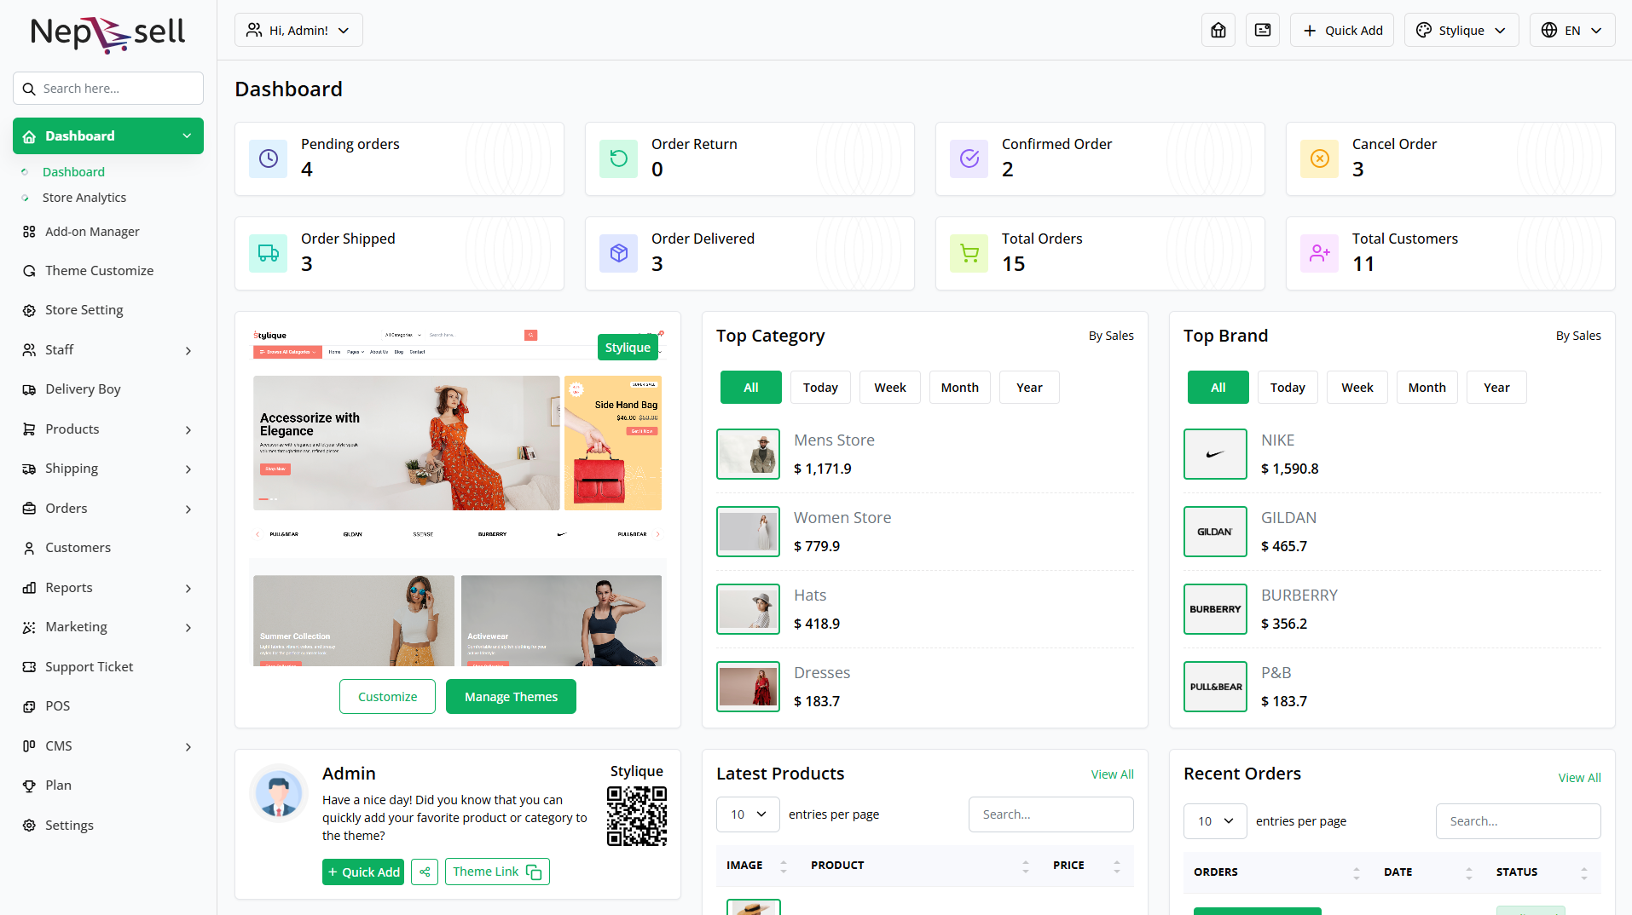Screen dimensions: 1632x915
Task: Open the Stylique theme dropdown
Action: (1461, 31)
